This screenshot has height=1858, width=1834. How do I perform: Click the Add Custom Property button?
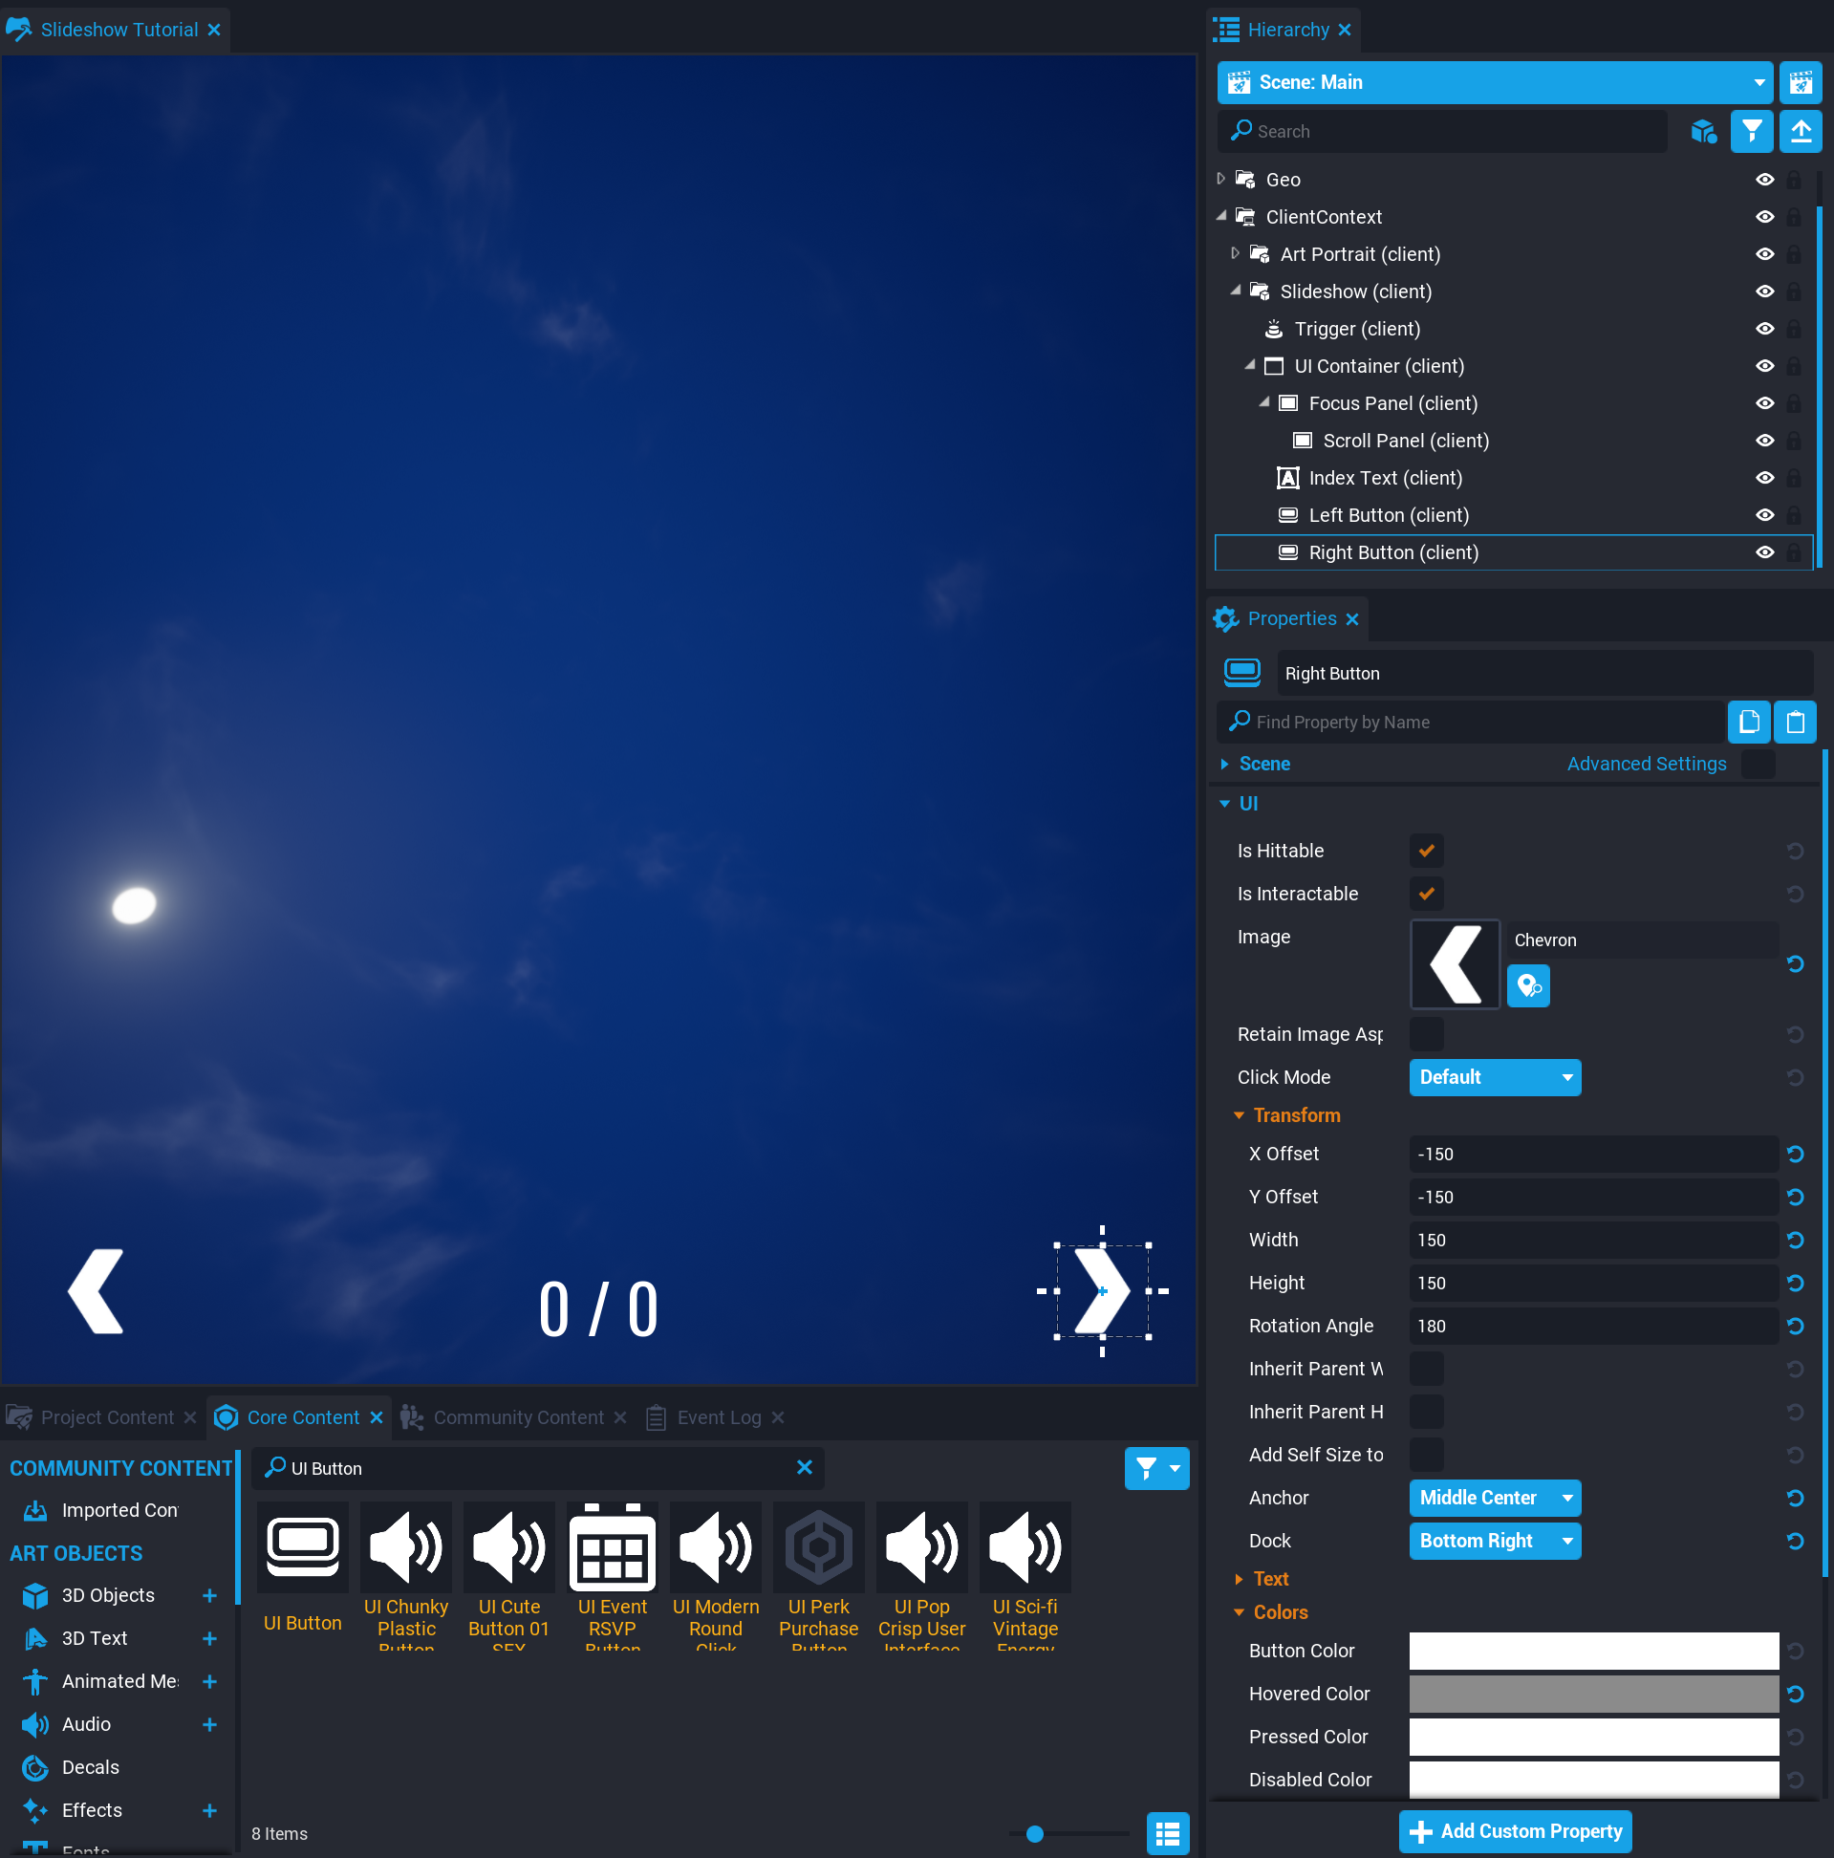[x=1514, y=1831]
